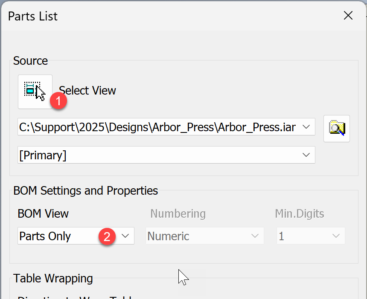Select the file path text
367x299 pixels.
[x=149, y=126]
